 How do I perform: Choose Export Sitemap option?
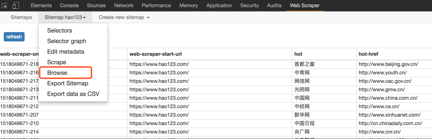pyautogui.click(x=68, y=83)
